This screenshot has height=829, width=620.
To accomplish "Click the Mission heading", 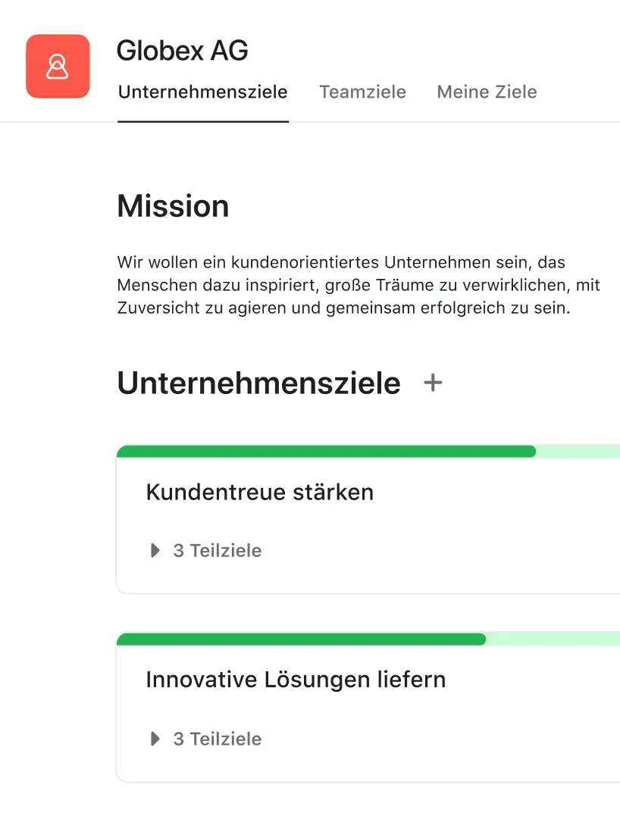I will tap(173, 205).
